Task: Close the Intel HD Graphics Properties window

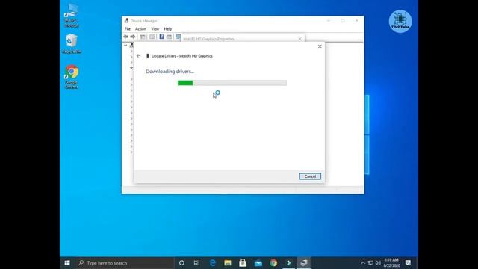Action: click(300, 39)
